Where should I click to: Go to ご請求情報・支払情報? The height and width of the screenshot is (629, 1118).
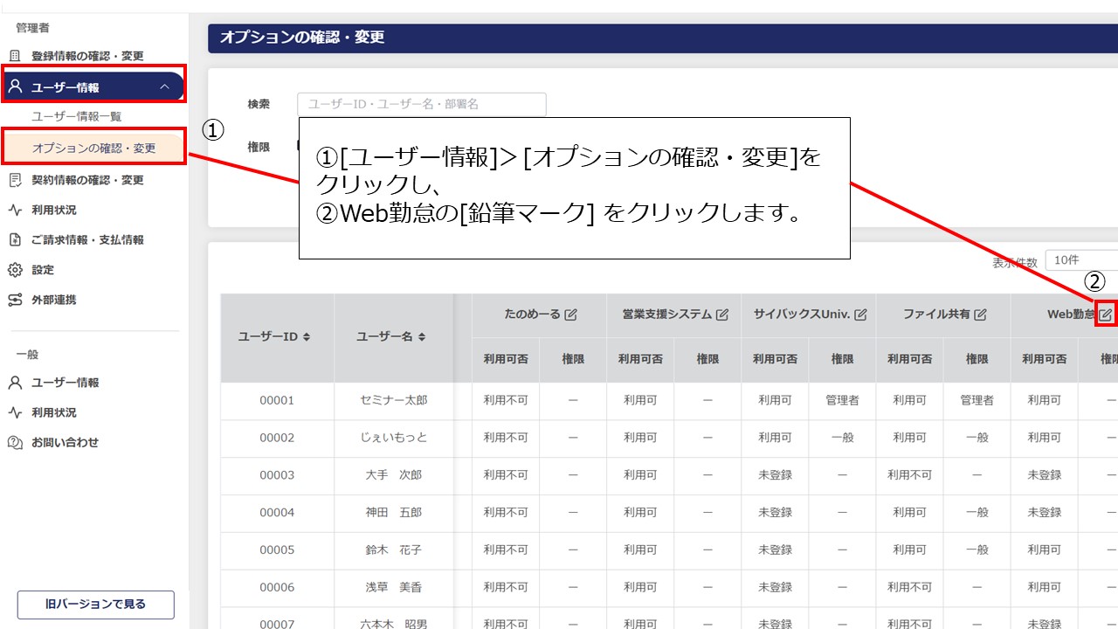tap(87, 239)
